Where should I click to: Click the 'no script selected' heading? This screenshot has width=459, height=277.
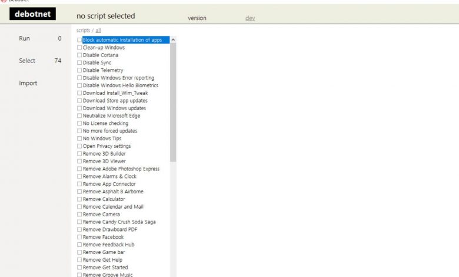click(106, 16)
